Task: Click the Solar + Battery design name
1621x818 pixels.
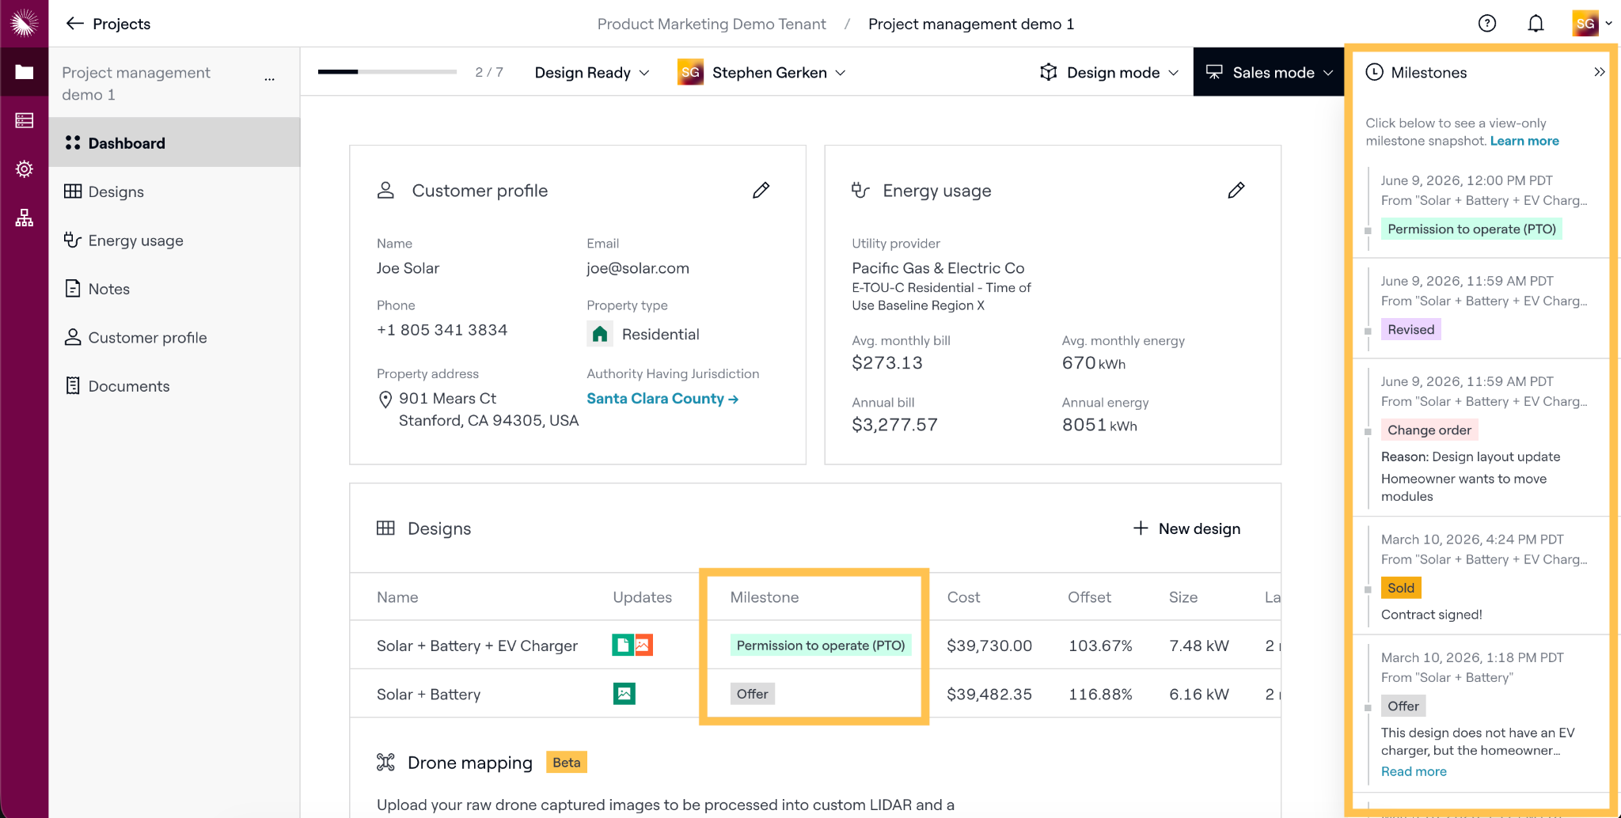Action: tap(428, 694)
